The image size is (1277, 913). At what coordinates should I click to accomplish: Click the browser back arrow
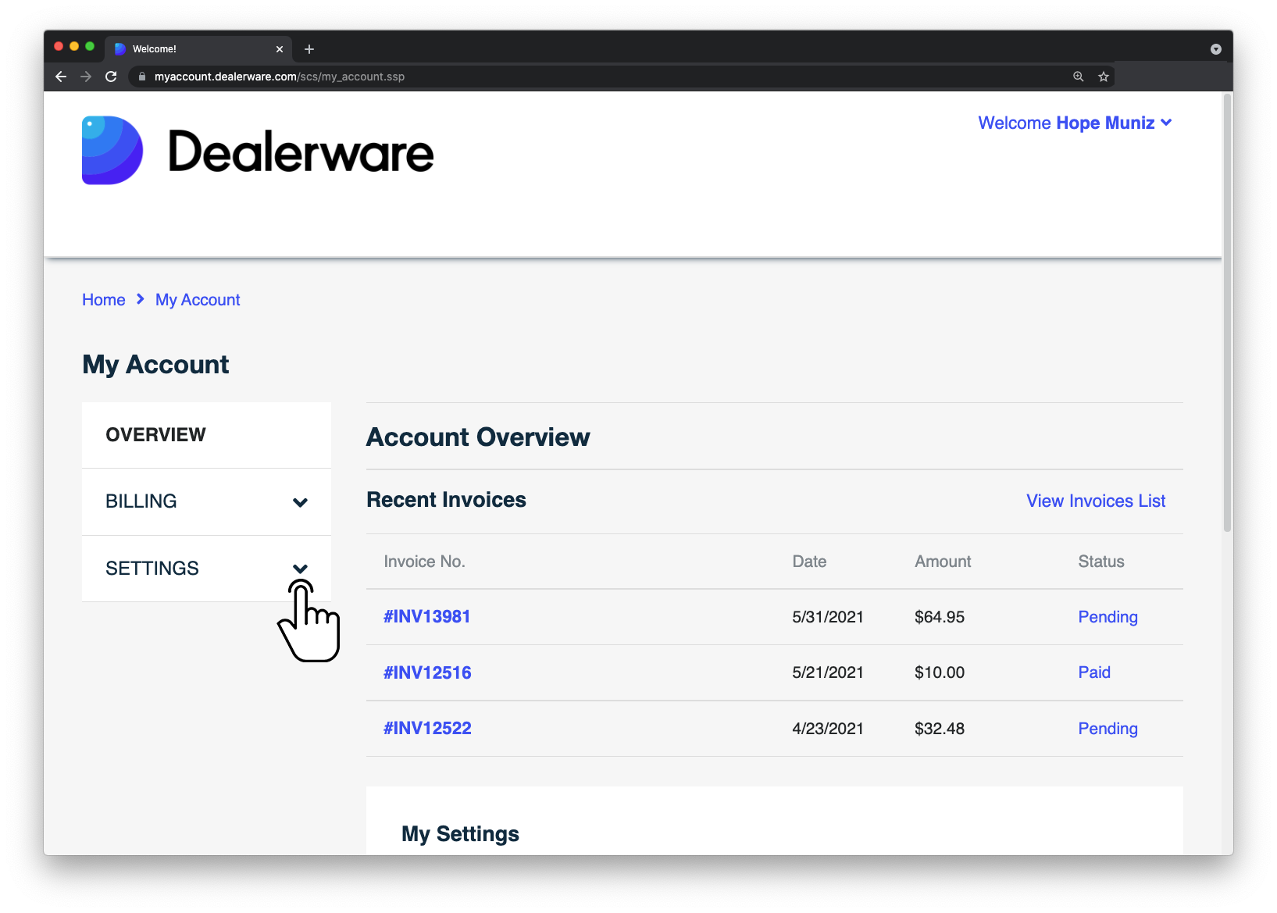coord(61,77)
